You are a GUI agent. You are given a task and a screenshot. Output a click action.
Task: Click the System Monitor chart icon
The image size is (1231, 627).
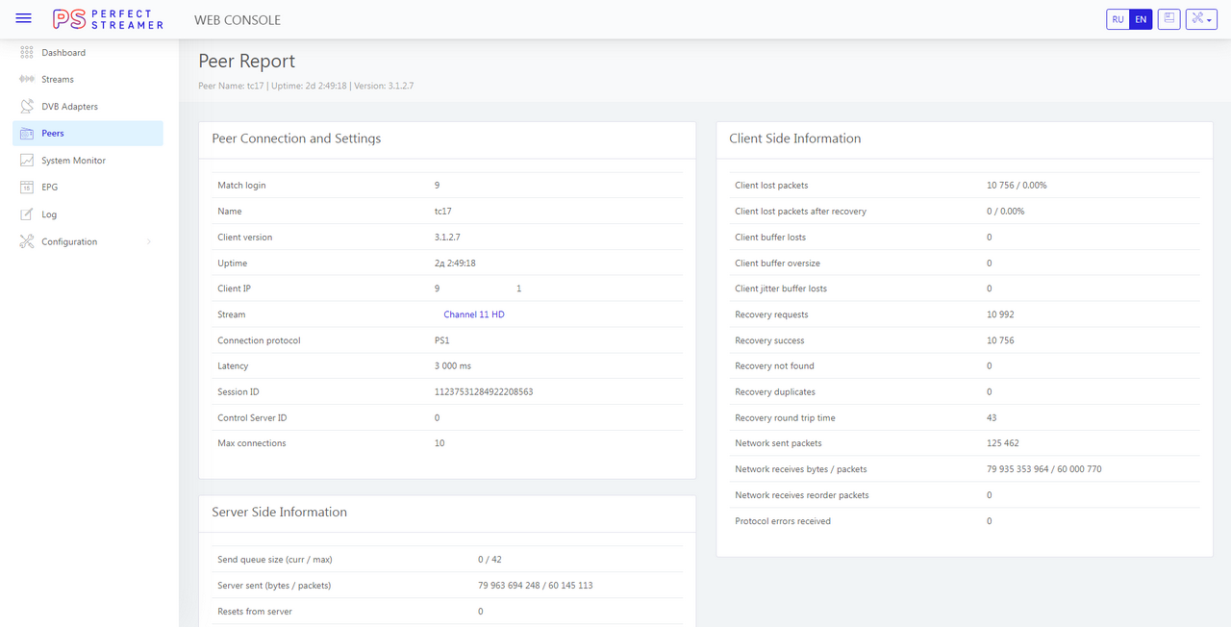(x=27, y=161)
